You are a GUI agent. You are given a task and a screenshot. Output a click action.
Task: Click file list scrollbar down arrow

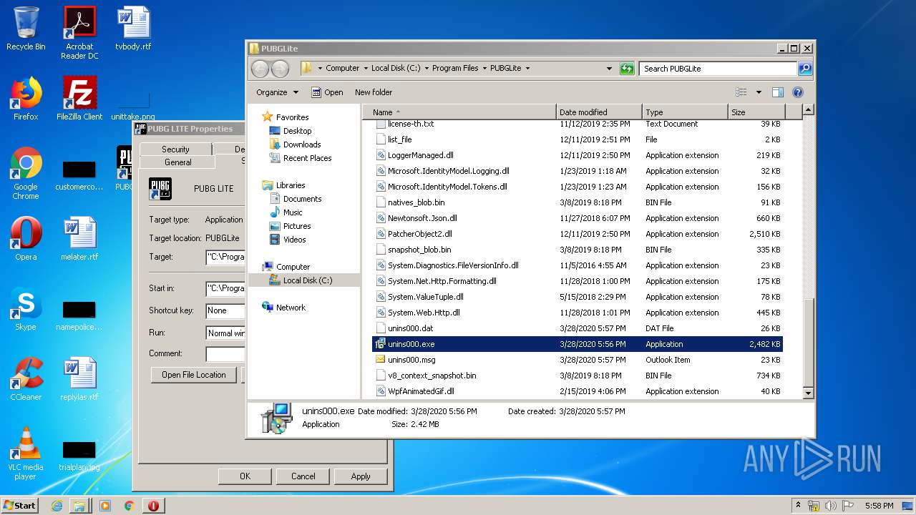click(x=808, y=393)
